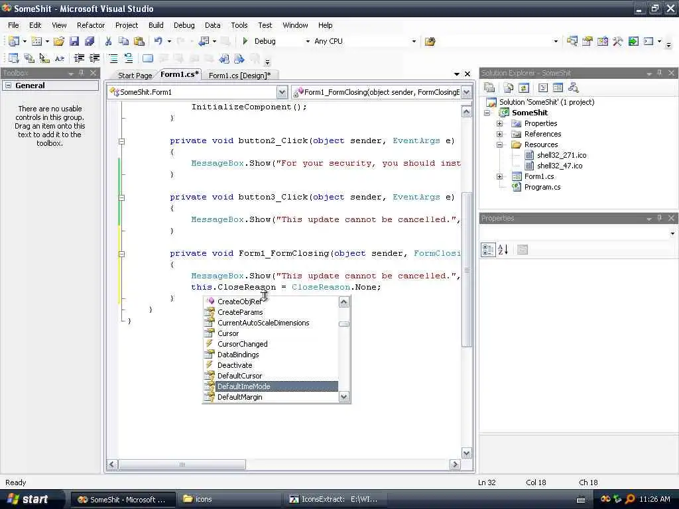Click the IntelliSense list scroll down arrow
Screen dimensions: 679x509
tap(344, 396)
